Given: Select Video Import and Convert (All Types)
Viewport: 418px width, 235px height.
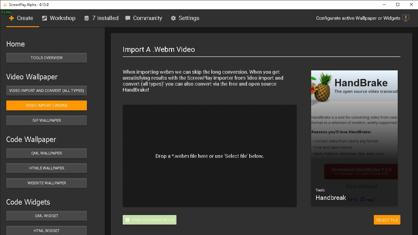Looking at the screenshot, I should coord(47,91).
